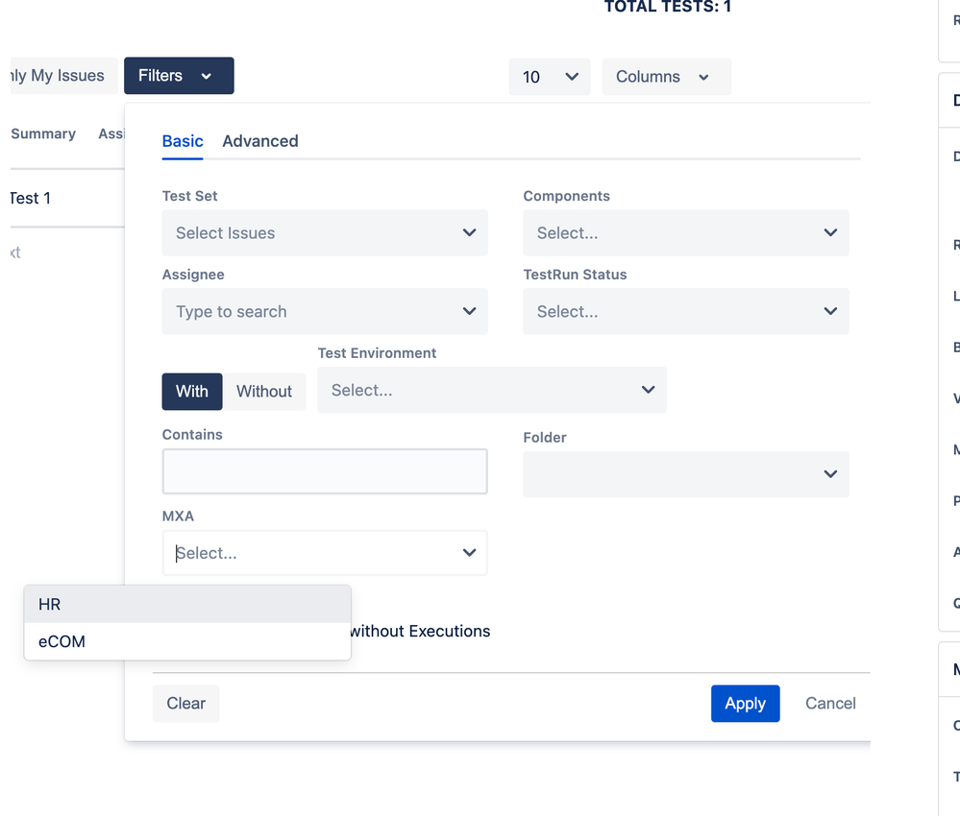
Task: Switch to the Advanced filter tab
Action: (x=260, y=141)
